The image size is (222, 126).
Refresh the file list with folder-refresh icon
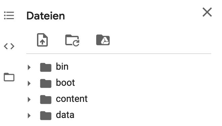click(x=72, y=40)
